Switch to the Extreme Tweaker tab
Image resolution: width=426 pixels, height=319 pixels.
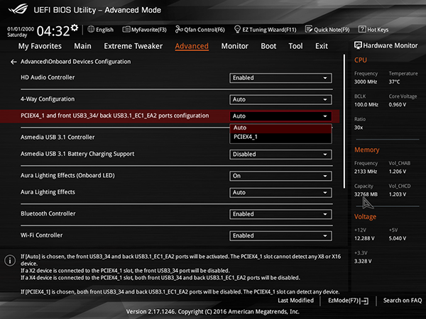tap(133, 46)
